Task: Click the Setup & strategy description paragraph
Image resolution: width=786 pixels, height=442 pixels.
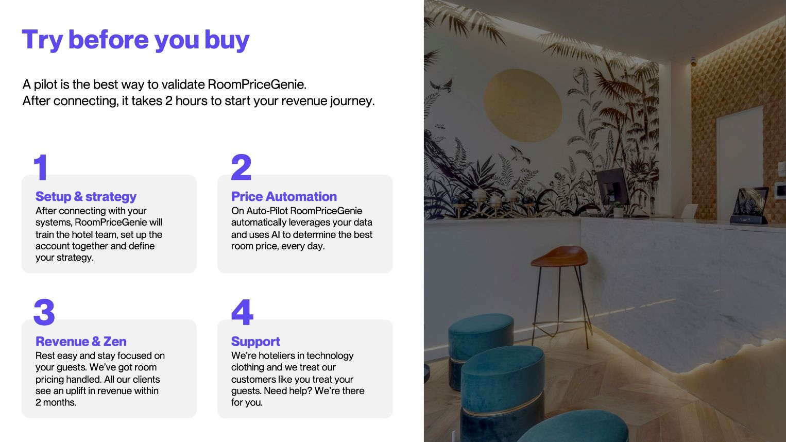Action: [x=99, y=234]
